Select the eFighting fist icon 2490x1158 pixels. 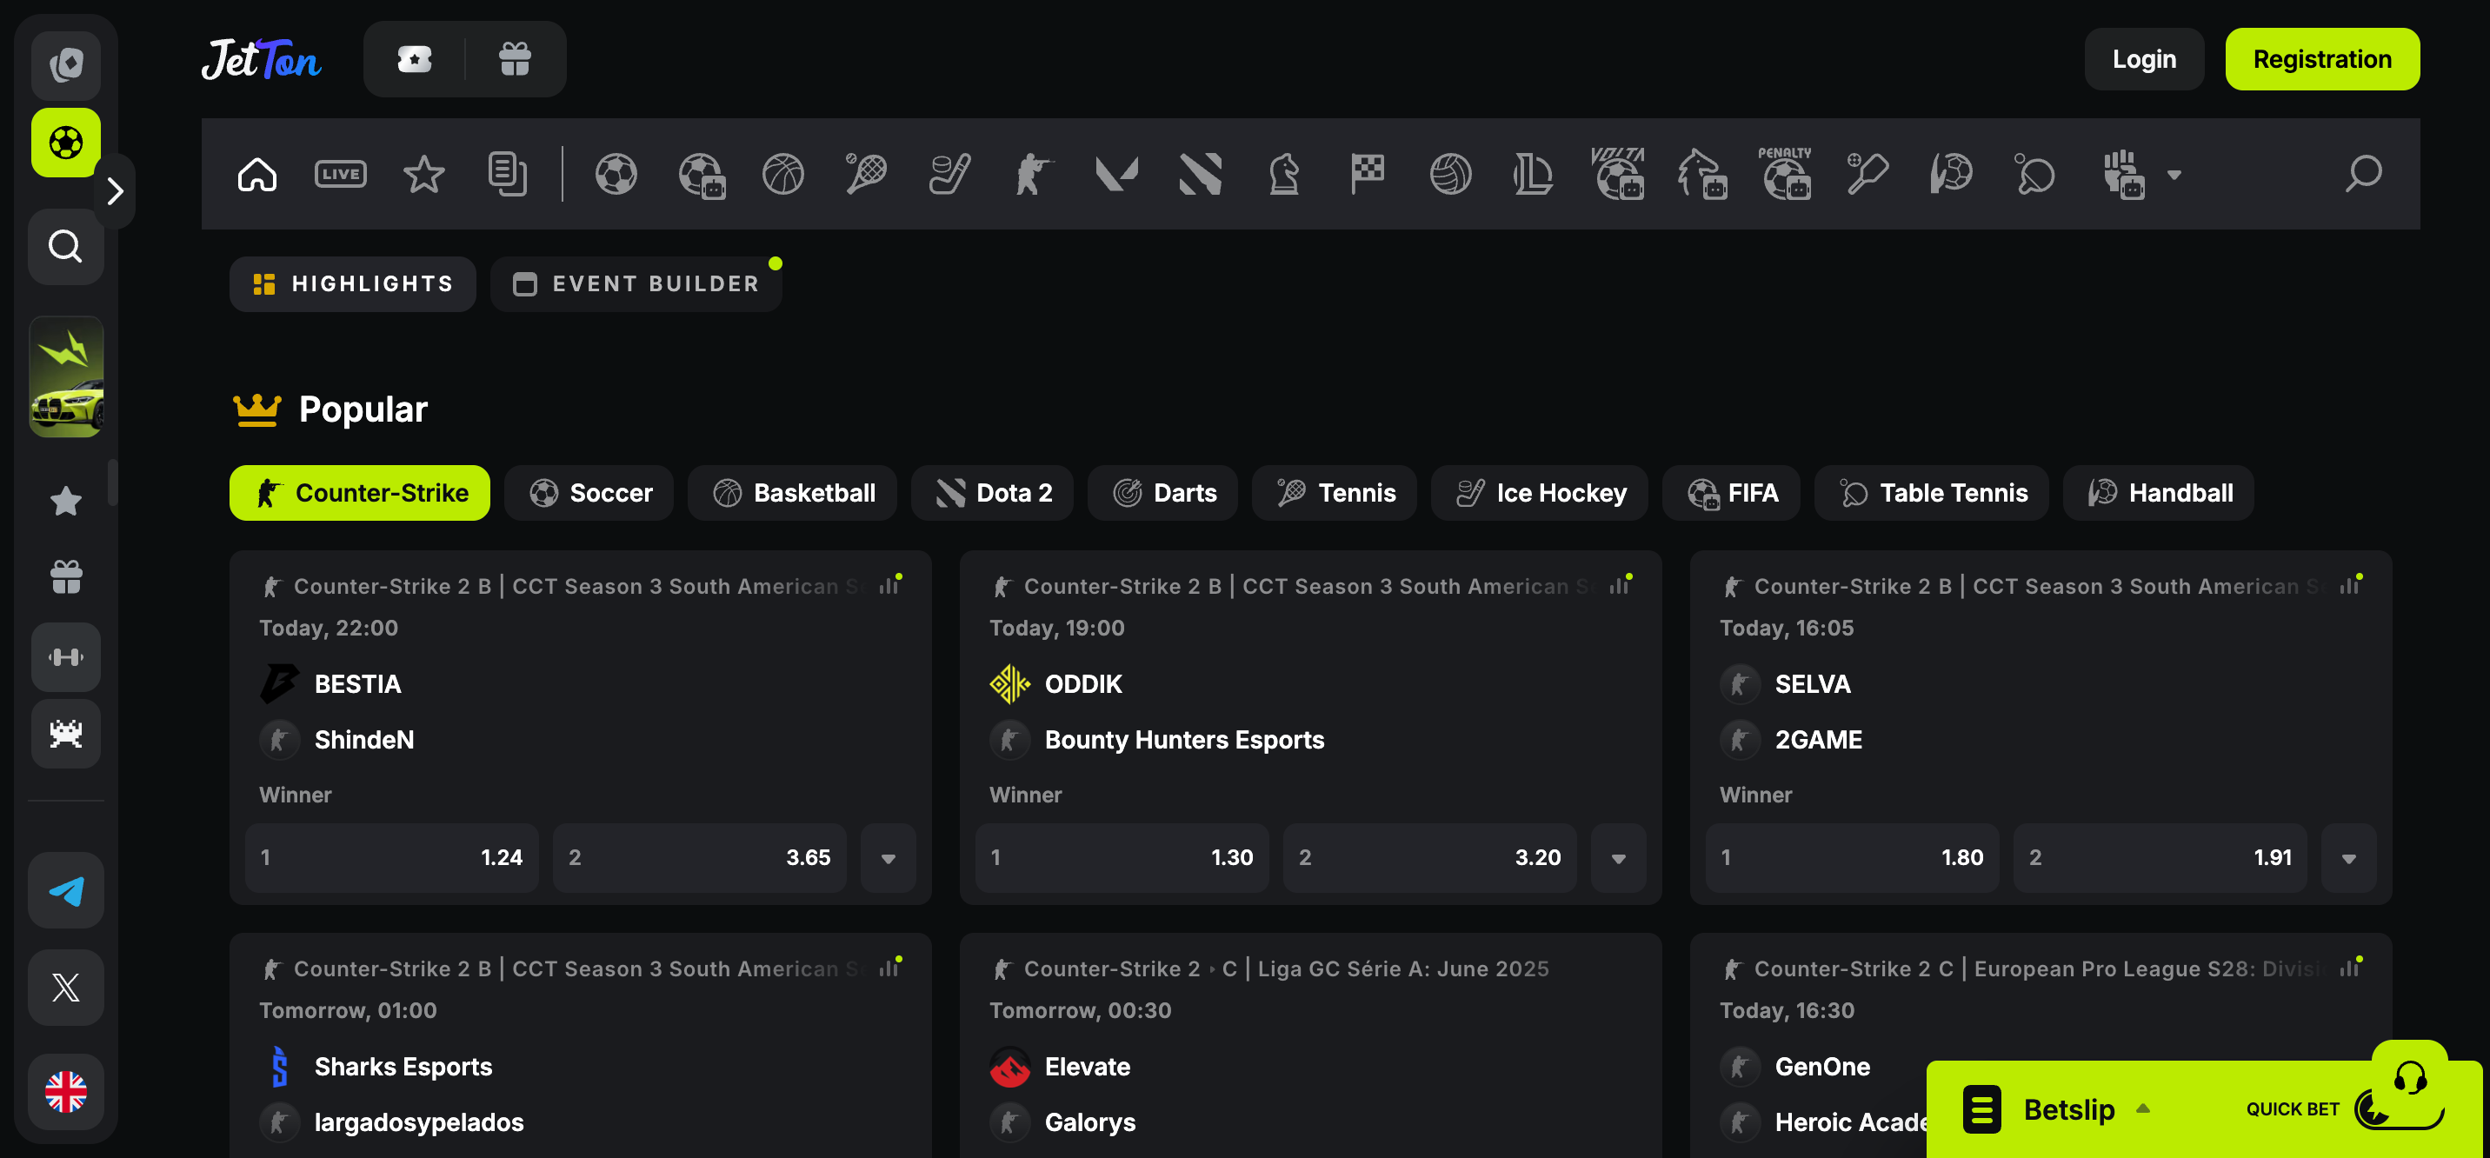tap(2124, 175)
